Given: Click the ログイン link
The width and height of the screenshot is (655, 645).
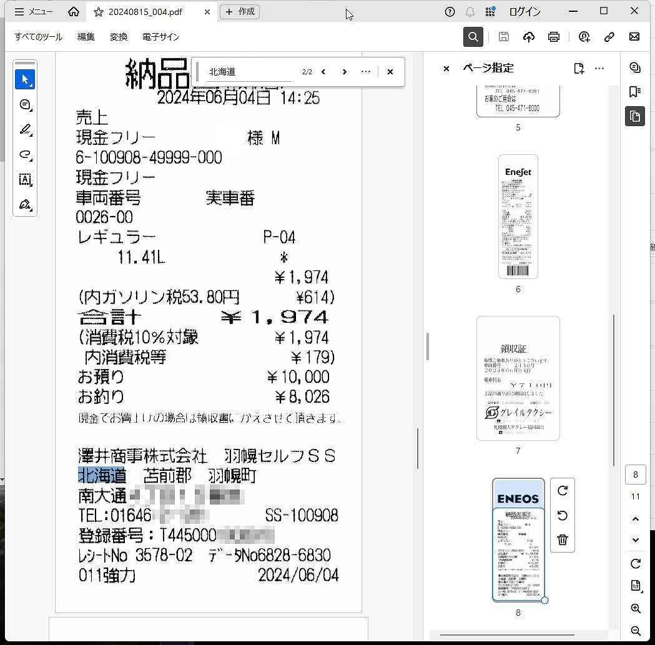Looking at the screenshot, I should (524, 12).
